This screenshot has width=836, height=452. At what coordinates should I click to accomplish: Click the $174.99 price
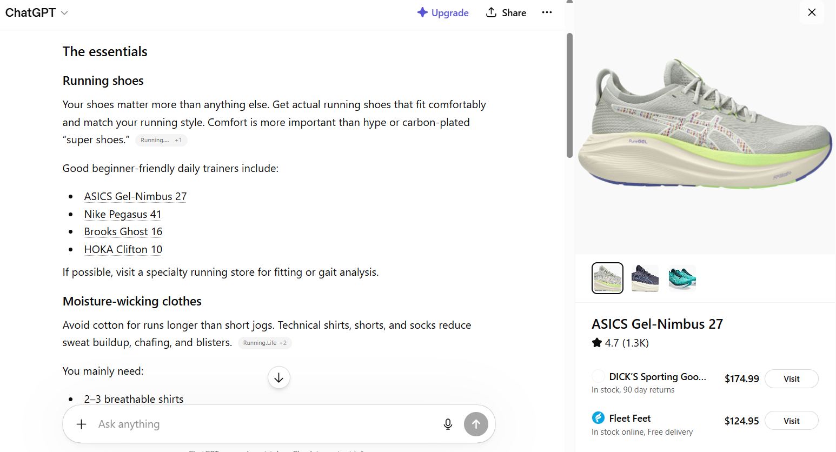[x=741, y=379]
